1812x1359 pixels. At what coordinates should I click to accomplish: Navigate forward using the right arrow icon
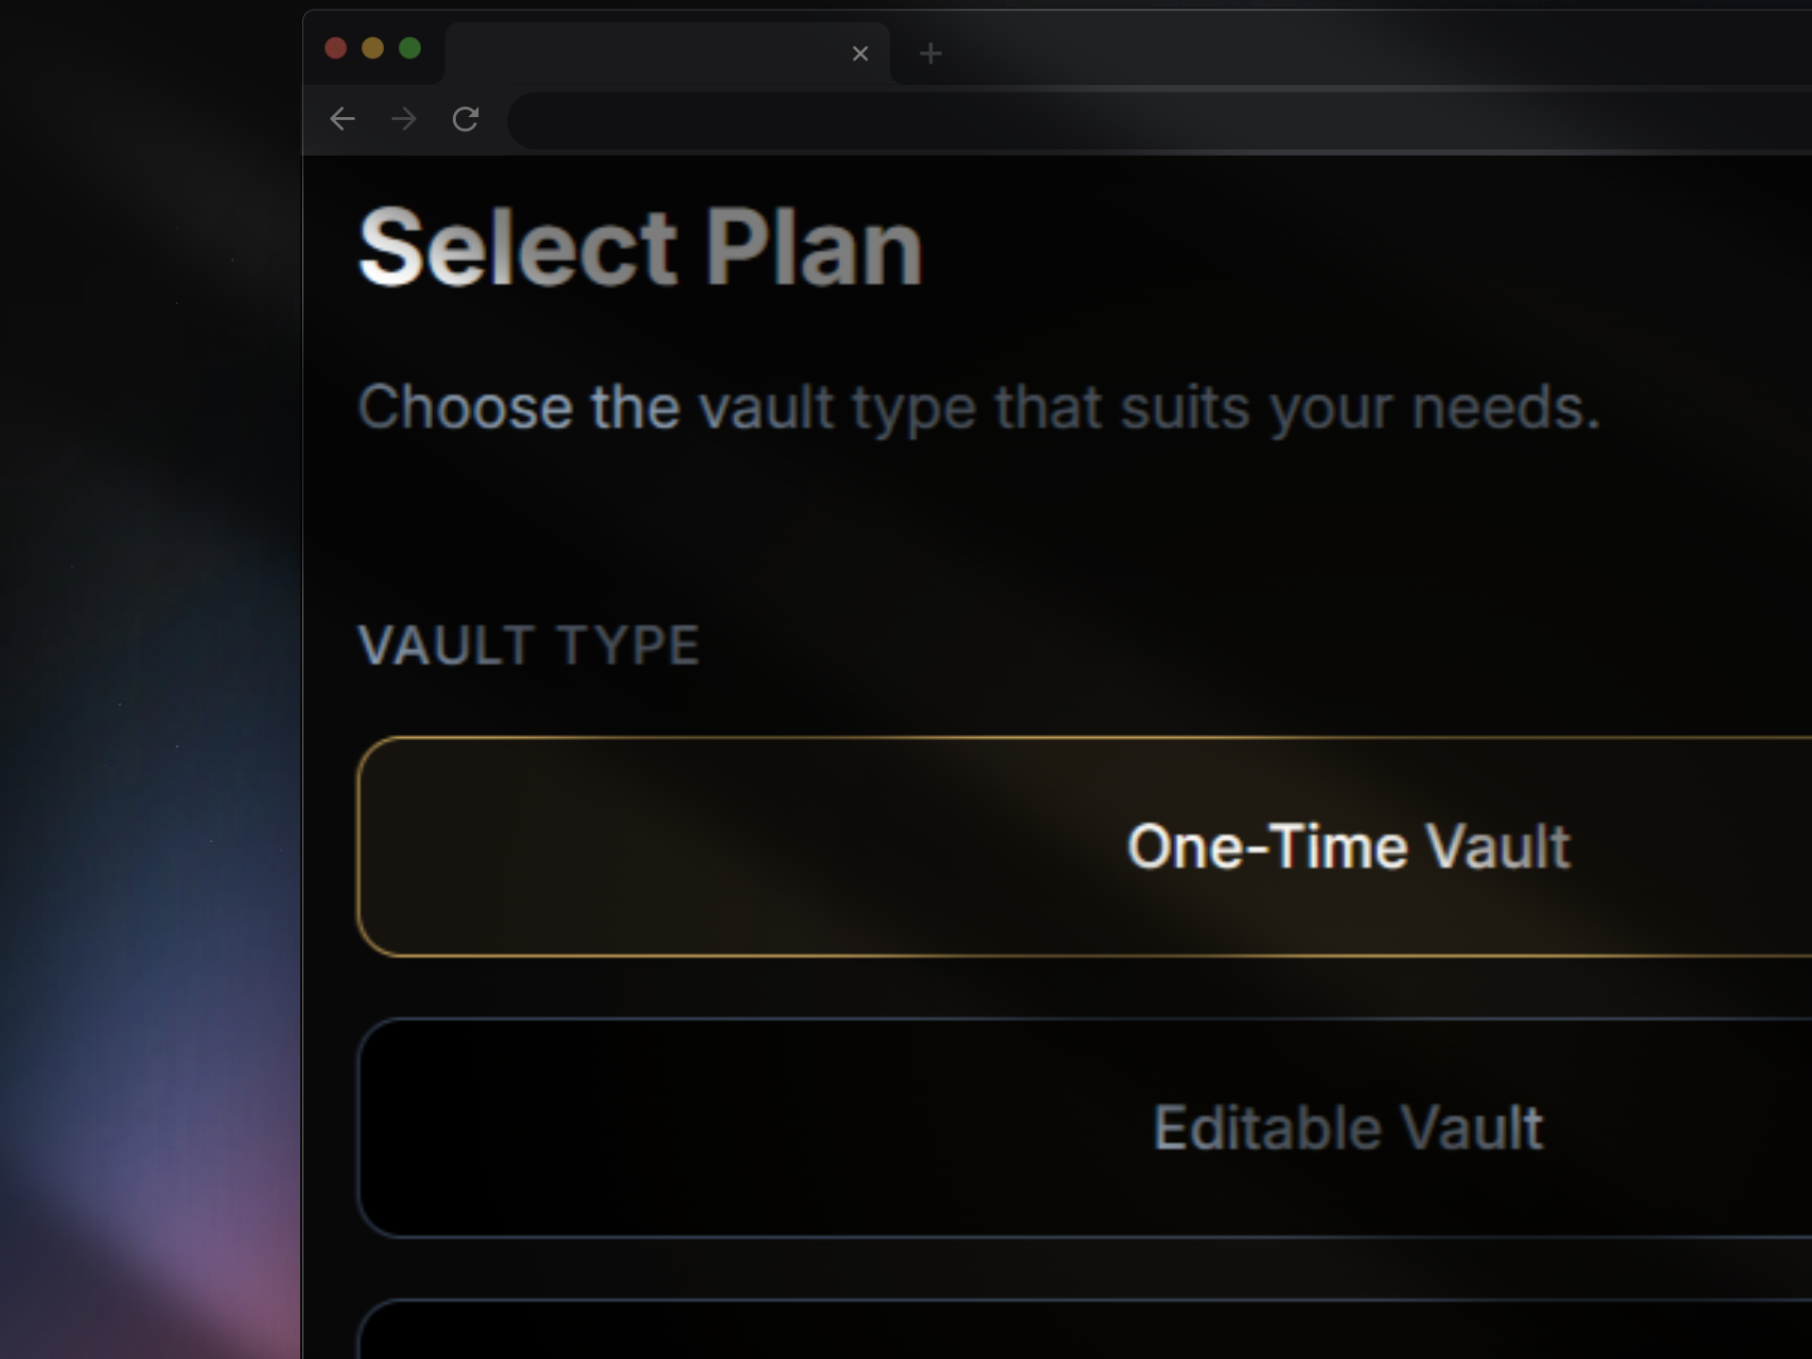coord(403,119)
